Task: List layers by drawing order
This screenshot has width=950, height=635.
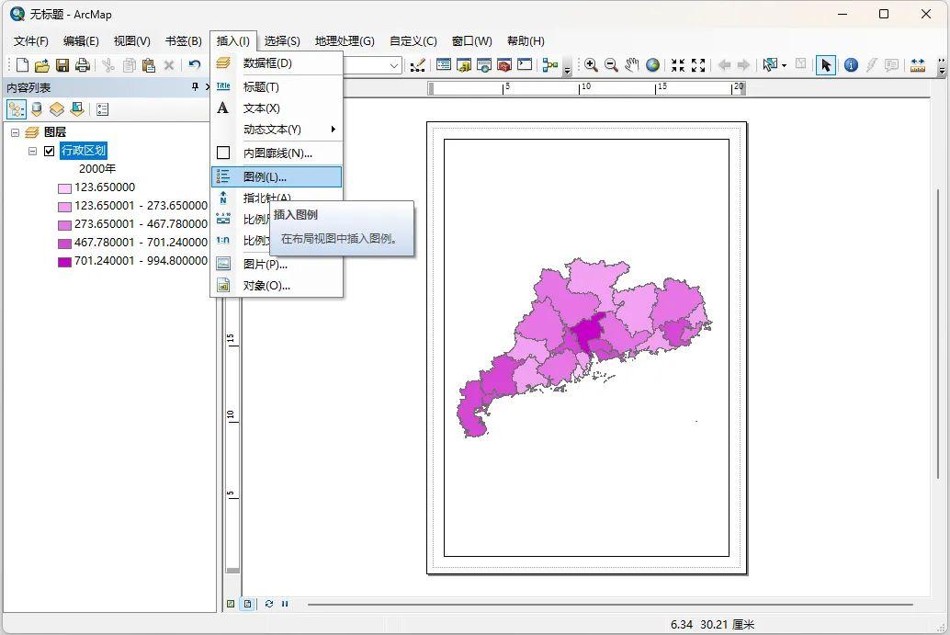Action: pyautogui.click(x=17, y=109)
